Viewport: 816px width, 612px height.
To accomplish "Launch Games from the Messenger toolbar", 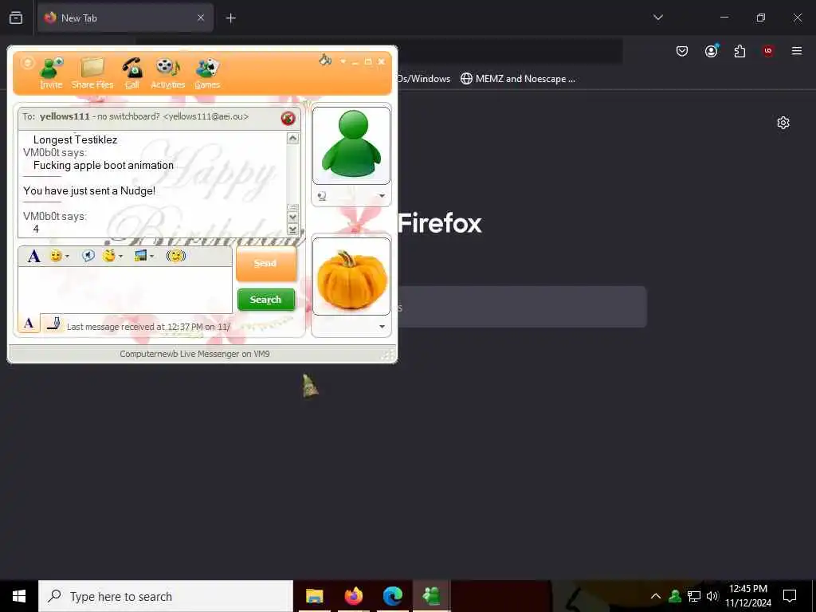I will coord(208,73).
